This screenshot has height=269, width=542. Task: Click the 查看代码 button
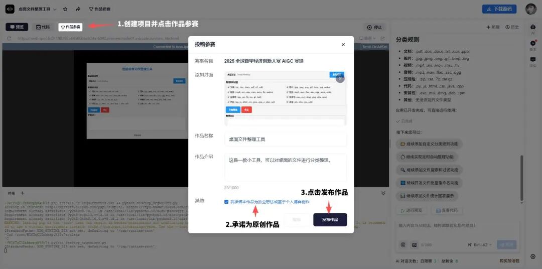click(x=447, y=210)
